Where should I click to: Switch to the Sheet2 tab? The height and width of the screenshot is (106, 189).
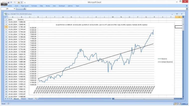coord(23,99)
